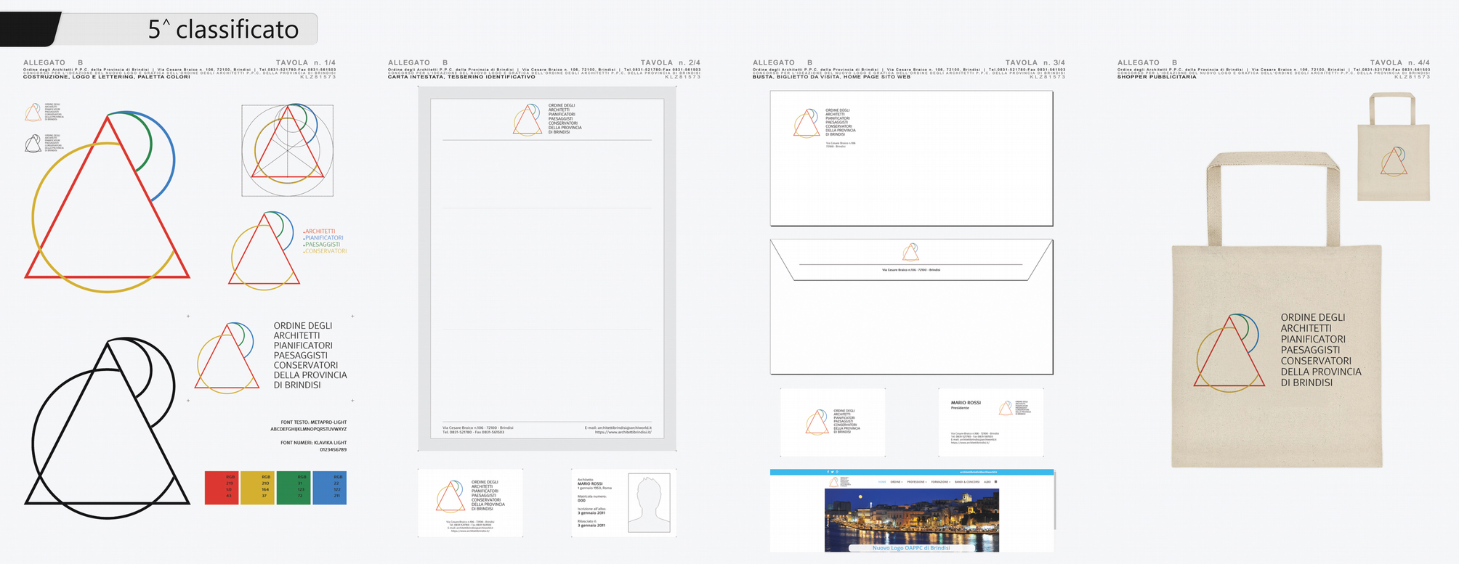The image size is (1459, 564).
Task: Pick the green RGB 31 123 72 swatch
Action: [294, 488]
